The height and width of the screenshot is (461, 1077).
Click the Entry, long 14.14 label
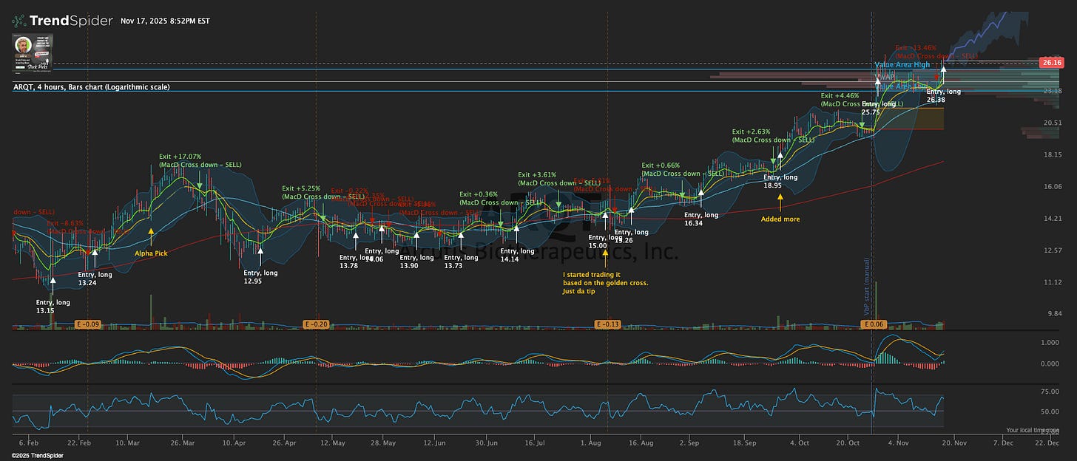pos(518,255)
